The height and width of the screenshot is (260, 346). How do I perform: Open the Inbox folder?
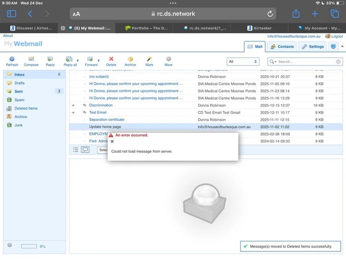[x=35, y=75]
